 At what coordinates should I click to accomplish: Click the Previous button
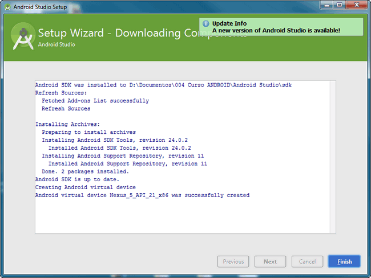click(233, 261)
